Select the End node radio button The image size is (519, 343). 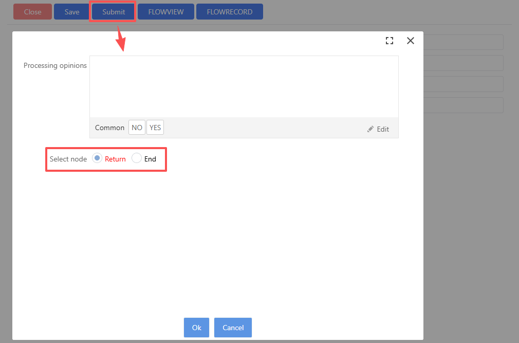point(136,158)
